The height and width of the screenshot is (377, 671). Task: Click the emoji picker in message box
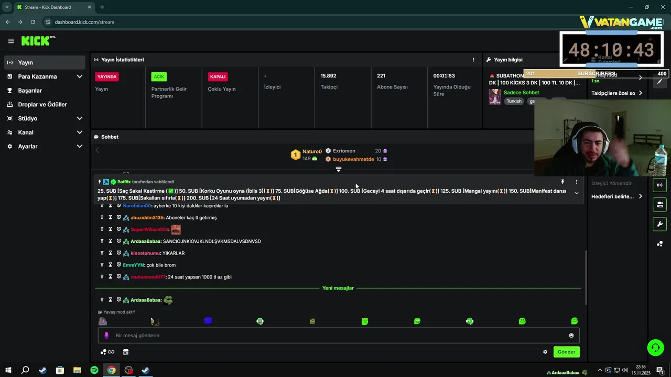[x=571, y=336]
